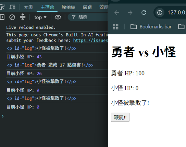Click the browser forward arrow
This screenshot has width=186, height=147.
(130, 12)
